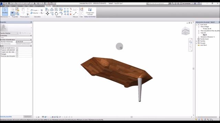220x123 pixels.
Task: Select 'Vue 1' under Vues 3D
Action: pyautogui.click(x=205, y=35)
